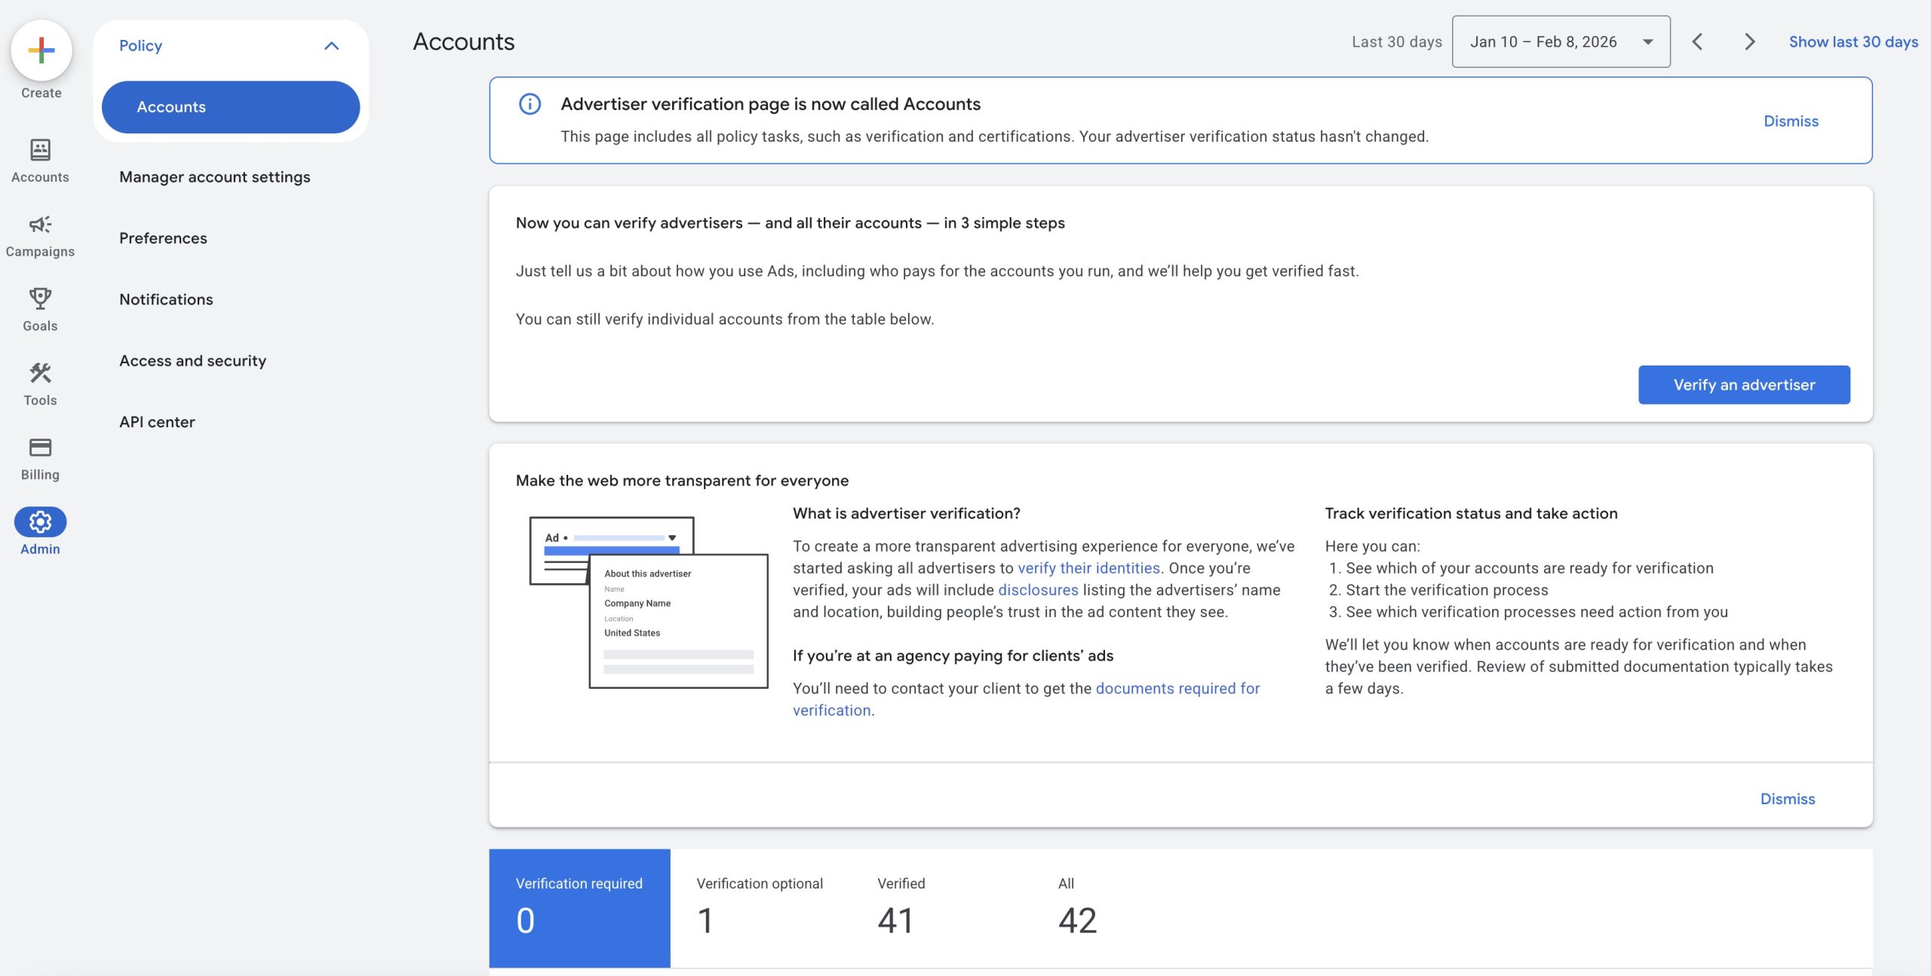1931x976 pixels.
Task: Open the Accounts sidebar icon
Action: [40, 150]
